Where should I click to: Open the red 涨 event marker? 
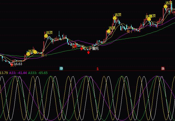tap(163, 69)
